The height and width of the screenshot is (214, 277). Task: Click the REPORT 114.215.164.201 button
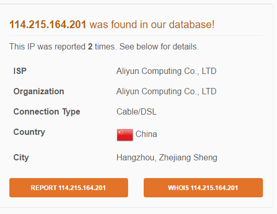69,187
